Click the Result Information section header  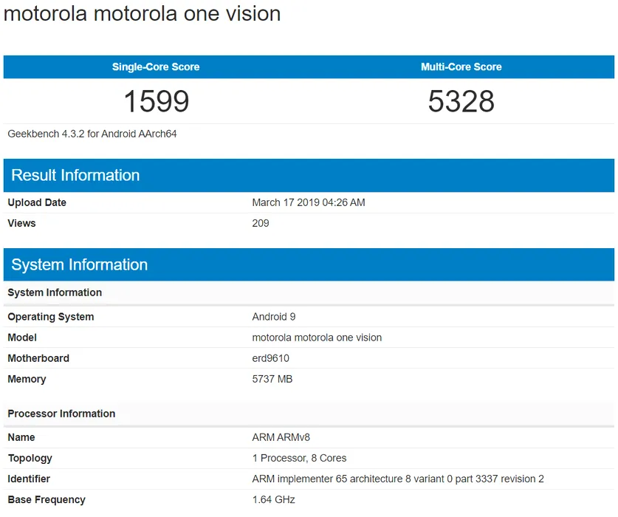[x=309, y=176]
